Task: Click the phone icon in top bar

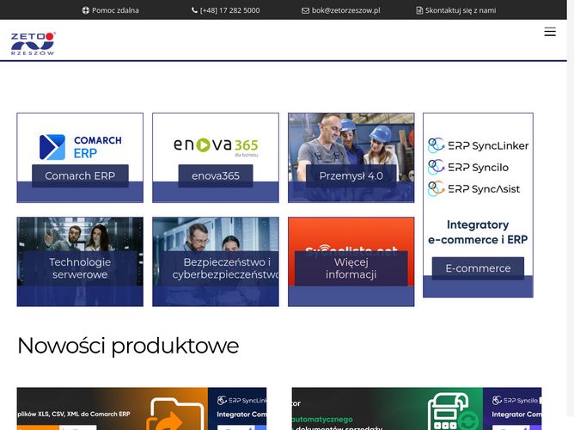Action: pyautogui.click(x=194, y=10)
